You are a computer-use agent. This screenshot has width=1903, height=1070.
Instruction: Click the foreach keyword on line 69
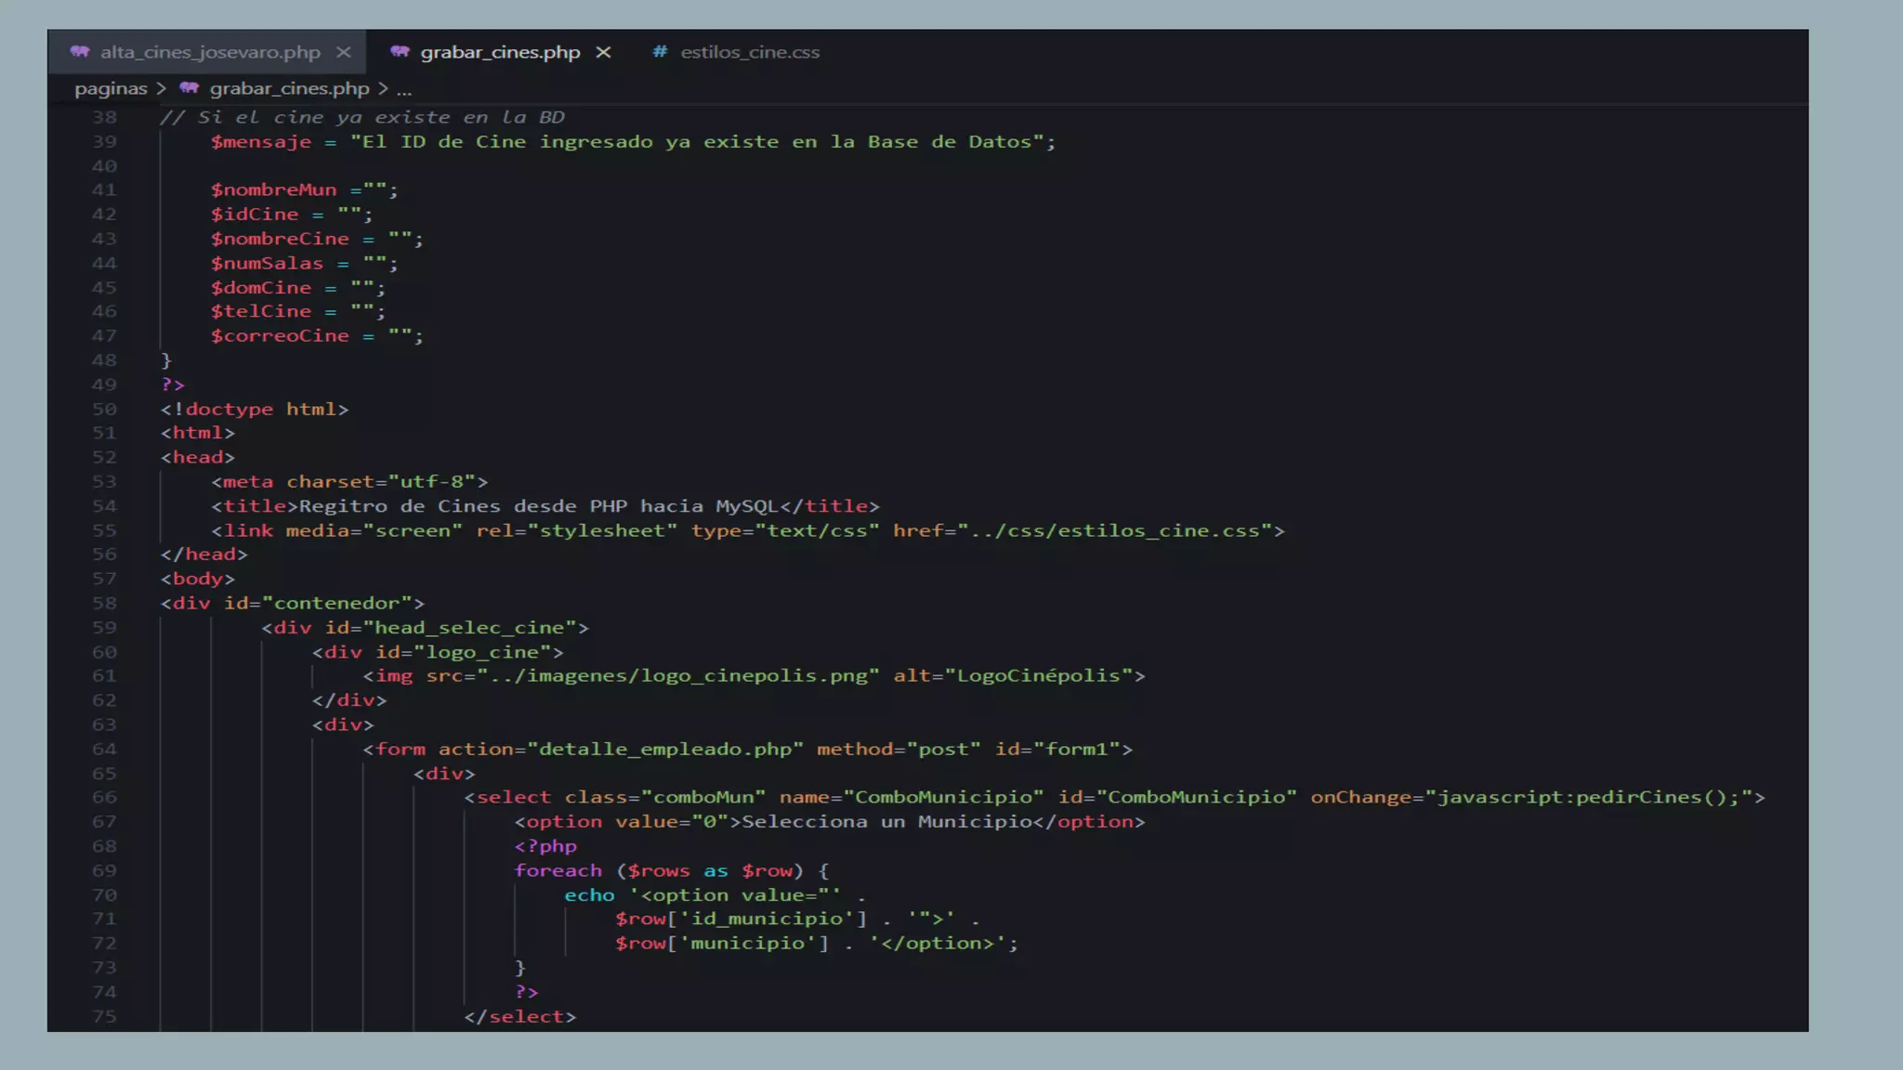[558, 870]
